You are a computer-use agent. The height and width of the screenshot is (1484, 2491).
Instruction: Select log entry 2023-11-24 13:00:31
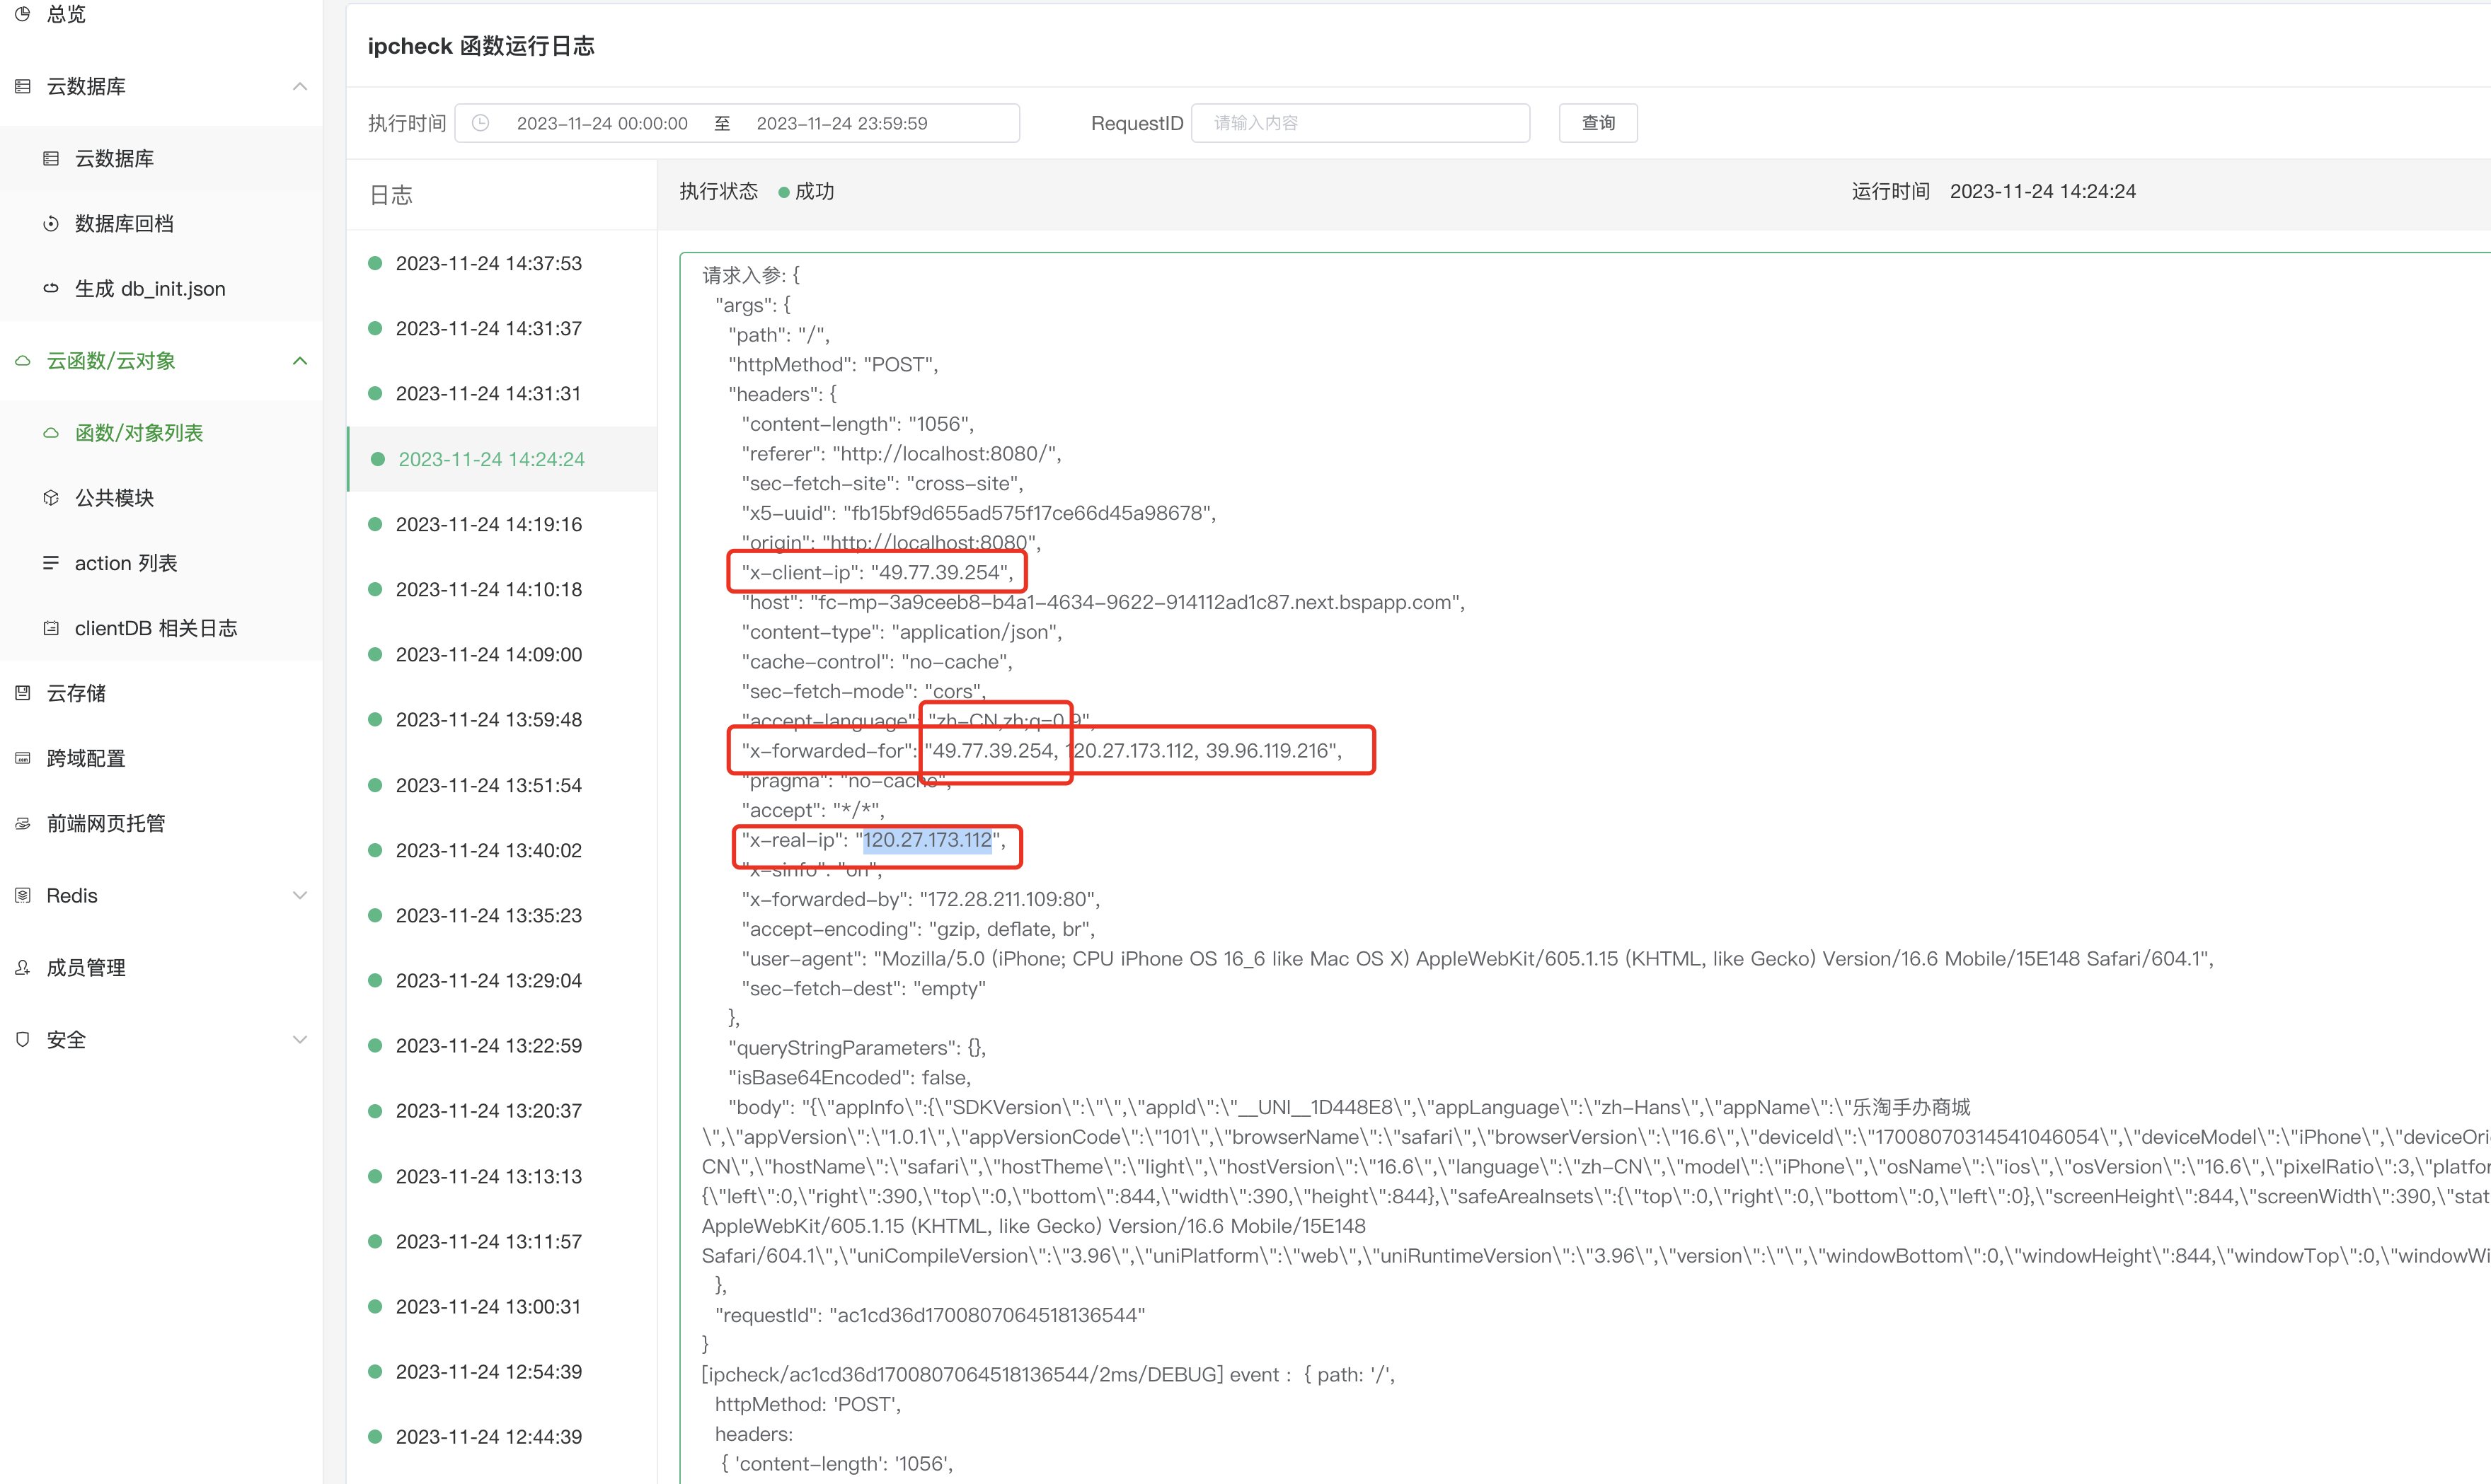(488, 1306)
